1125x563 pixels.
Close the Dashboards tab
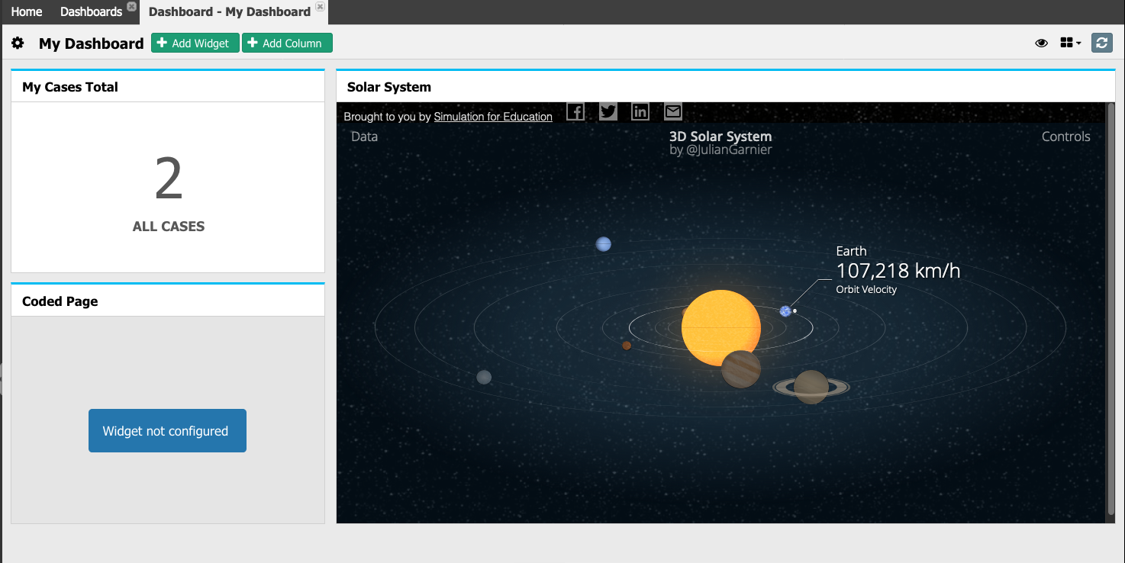[x=131, y=6]
